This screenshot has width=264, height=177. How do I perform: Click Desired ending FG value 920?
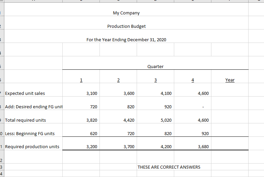tap(155, 103)
